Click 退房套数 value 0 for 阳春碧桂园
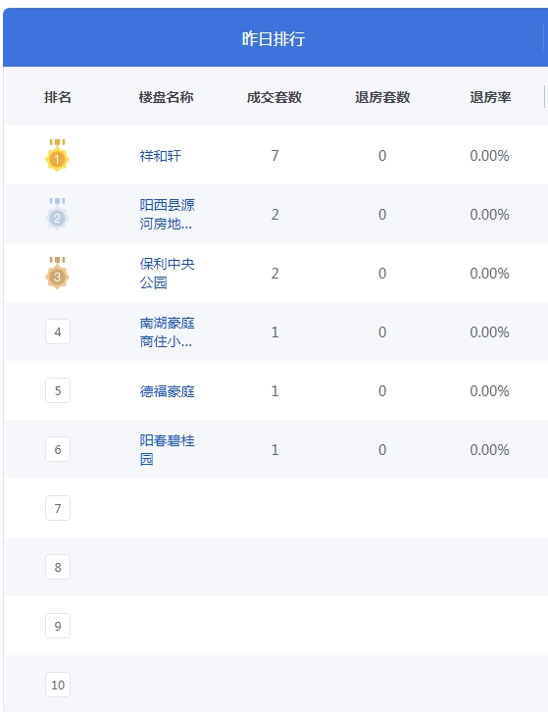 coord(382,449)
